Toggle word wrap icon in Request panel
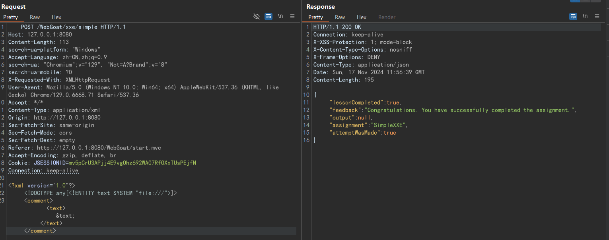 [x=269, y=16]
